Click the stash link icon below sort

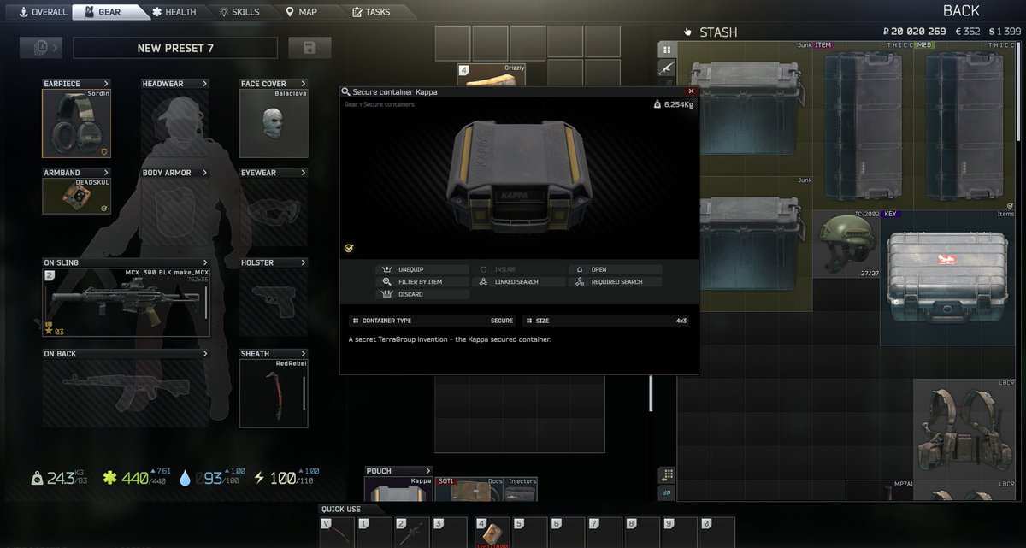coord(667,492)
